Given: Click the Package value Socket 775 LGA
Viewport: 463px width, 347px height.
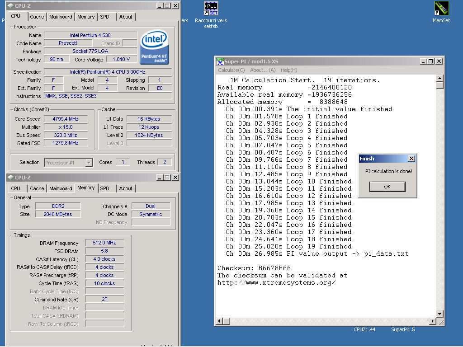Looking at the screenshot, I should click(90, 52).
